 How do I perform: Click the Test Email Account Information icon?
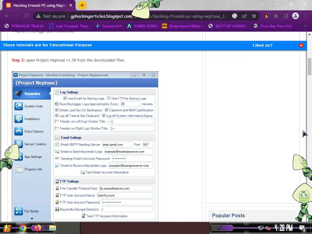click(x=82, y=172)
